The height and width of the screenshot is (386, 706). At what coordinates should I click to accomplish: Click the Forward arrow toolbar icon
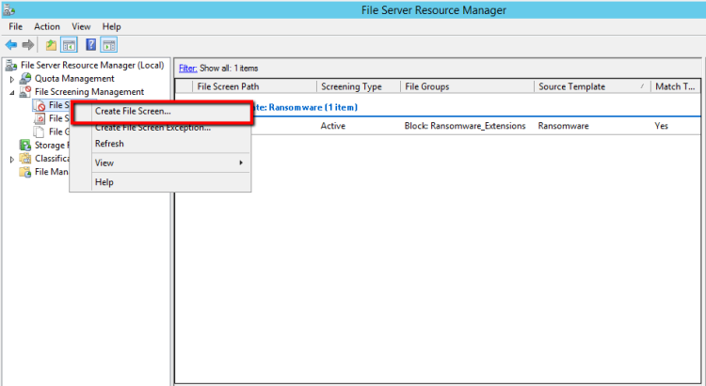coord(27,44)
